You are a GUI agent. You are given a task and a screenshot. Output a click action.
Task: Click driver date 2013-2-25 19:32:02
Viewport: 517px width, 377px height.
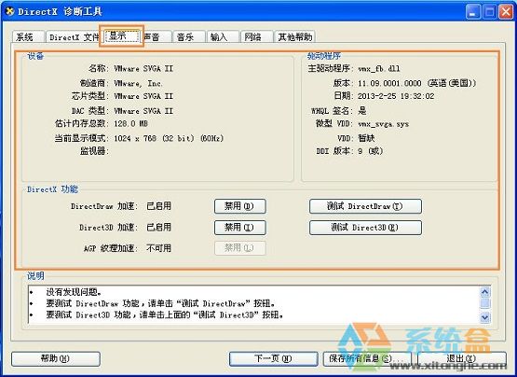(396, 96)
